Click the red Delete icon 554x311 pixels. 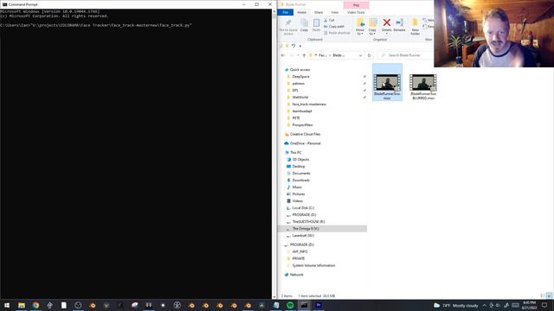tap(387, 23)
